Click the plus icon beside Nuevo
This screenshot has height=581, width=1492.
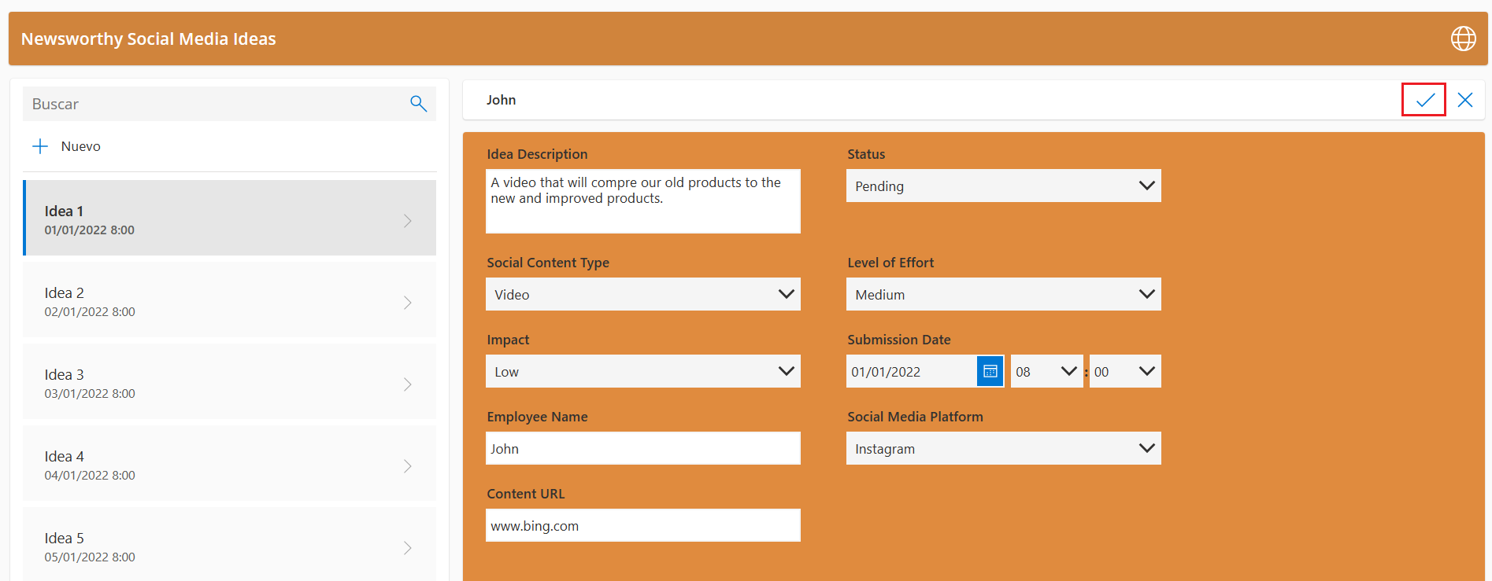coord(40,146)
